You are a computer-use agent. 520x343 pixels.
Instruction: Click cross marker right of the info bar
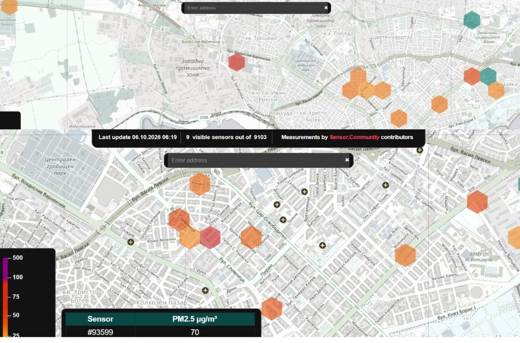pos(419,150)
